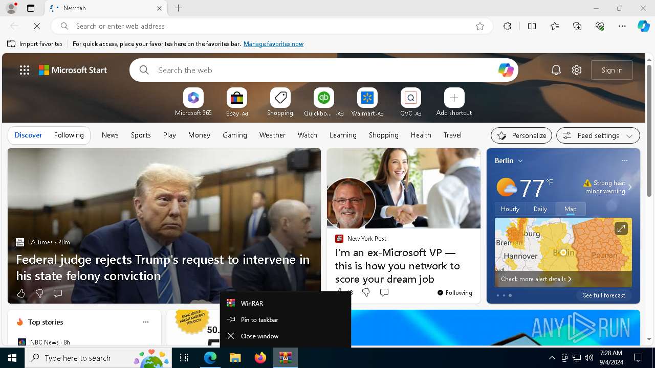Open the Microsoft Start apps grid
655x368 pixels.
(25, 70)
